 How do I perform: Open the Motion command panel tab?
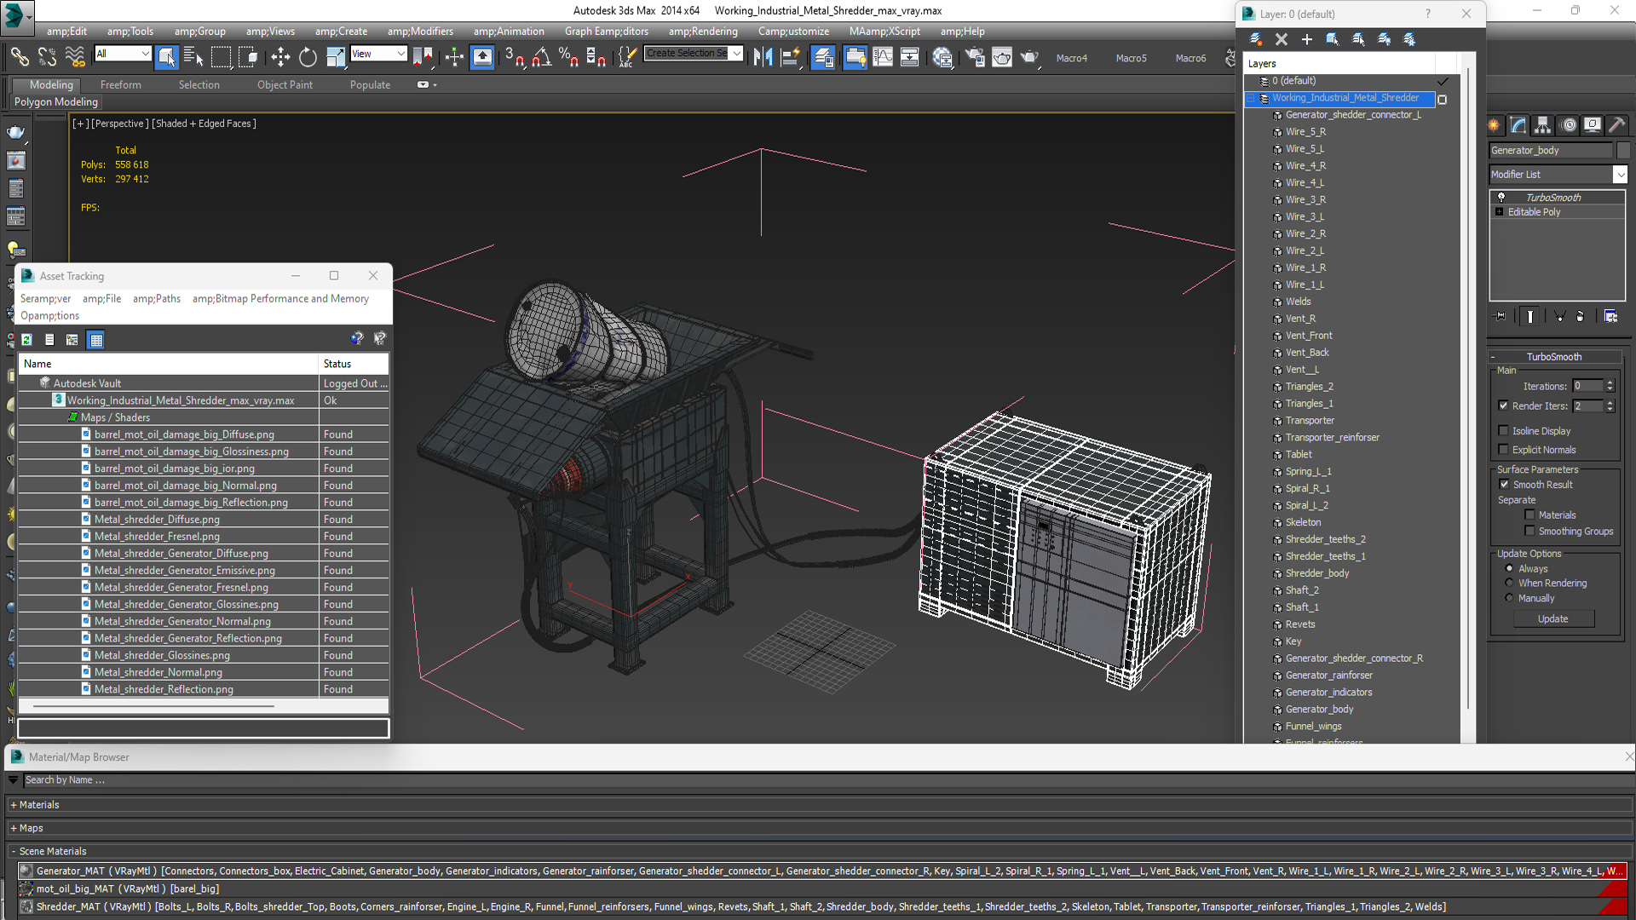(1568, 125)
